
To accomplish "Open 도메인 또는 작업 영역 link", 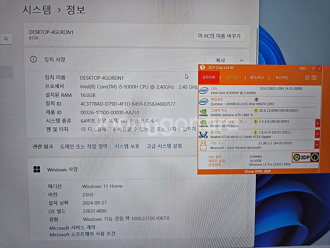I will 84,146.
